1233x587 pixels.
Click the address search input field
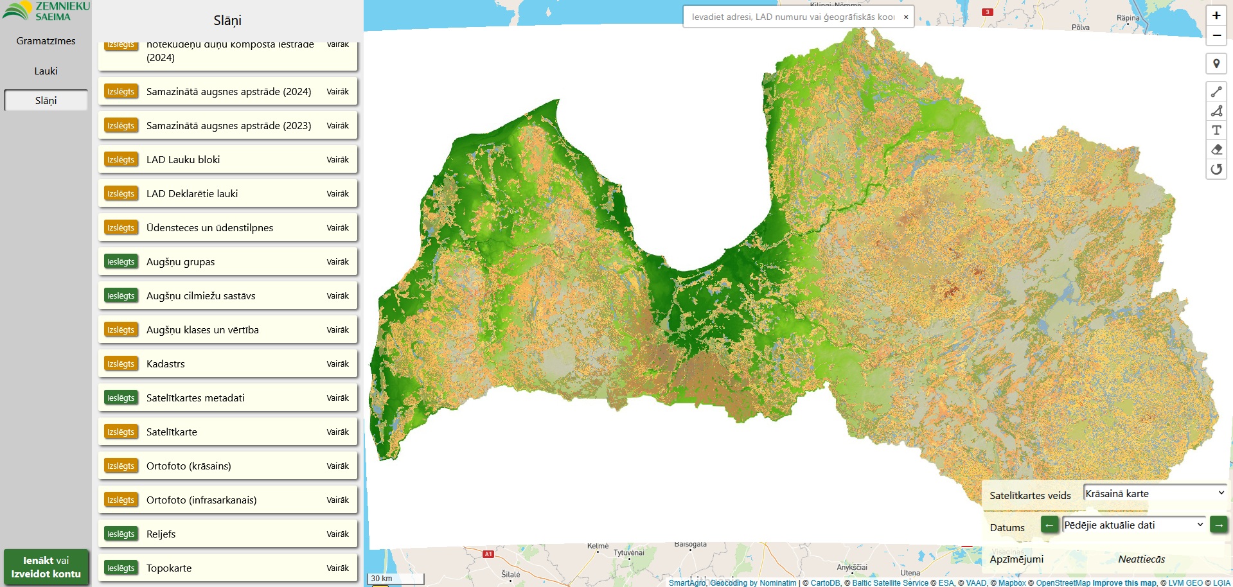792,17
